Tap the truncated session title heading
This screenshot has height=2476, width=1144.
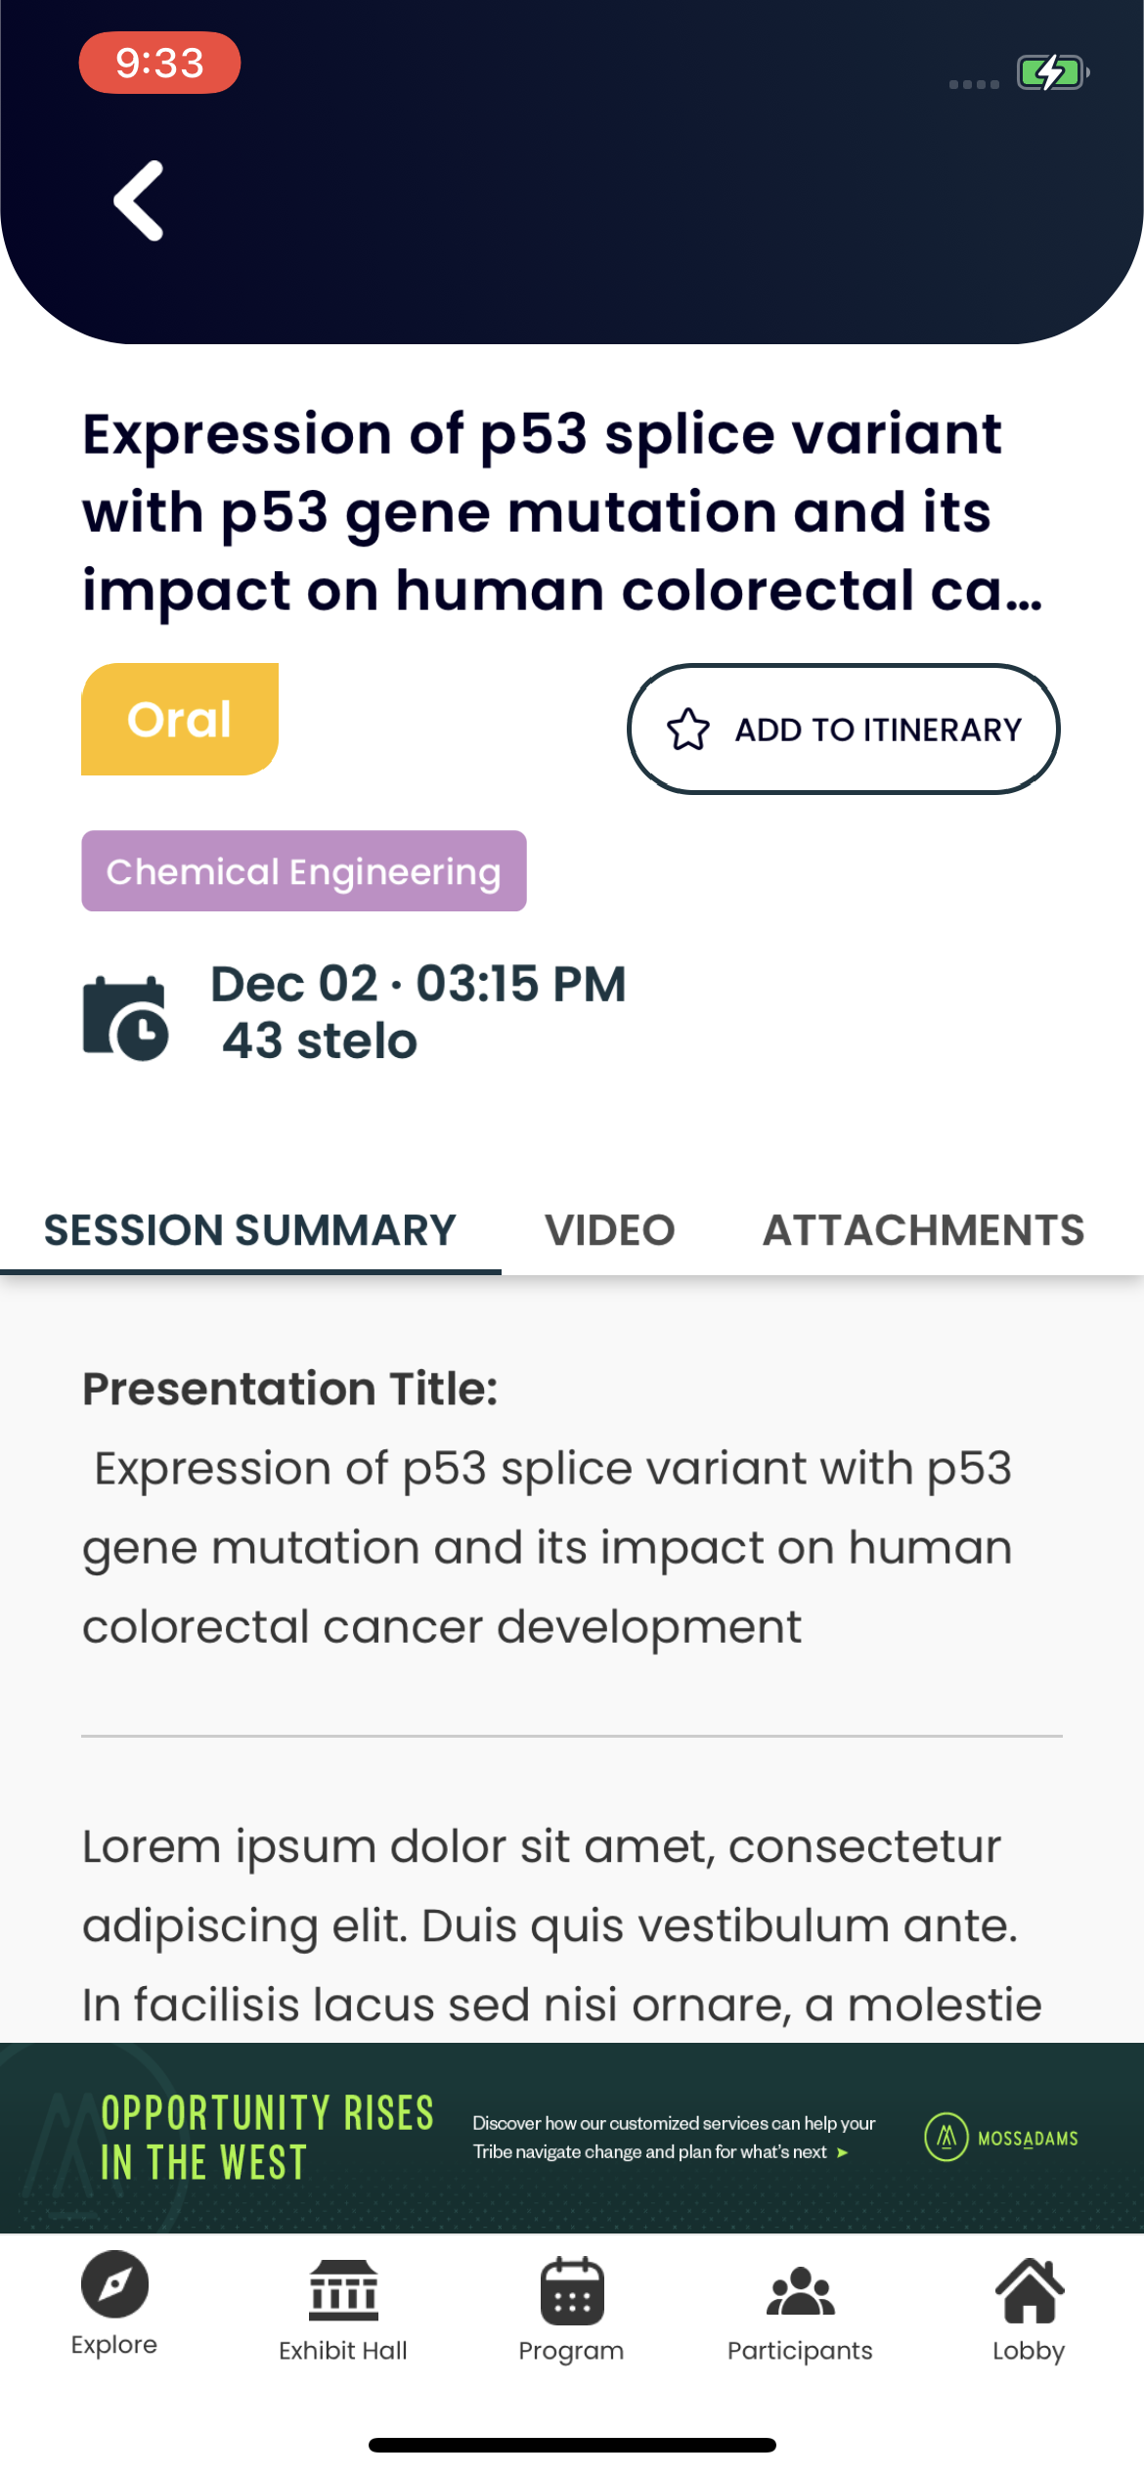(562, 512)
